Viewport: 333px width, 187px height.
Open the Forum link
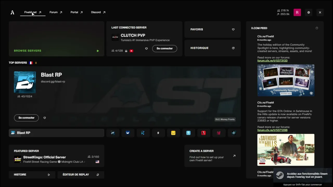point(56,12)
